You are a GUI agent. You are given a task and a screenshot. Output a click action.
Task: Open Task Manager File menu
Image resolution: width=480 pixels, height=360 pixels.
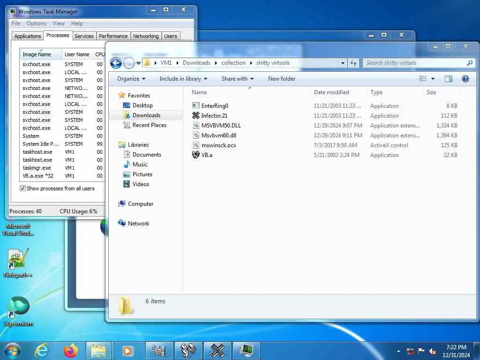(x=16, y=23)
